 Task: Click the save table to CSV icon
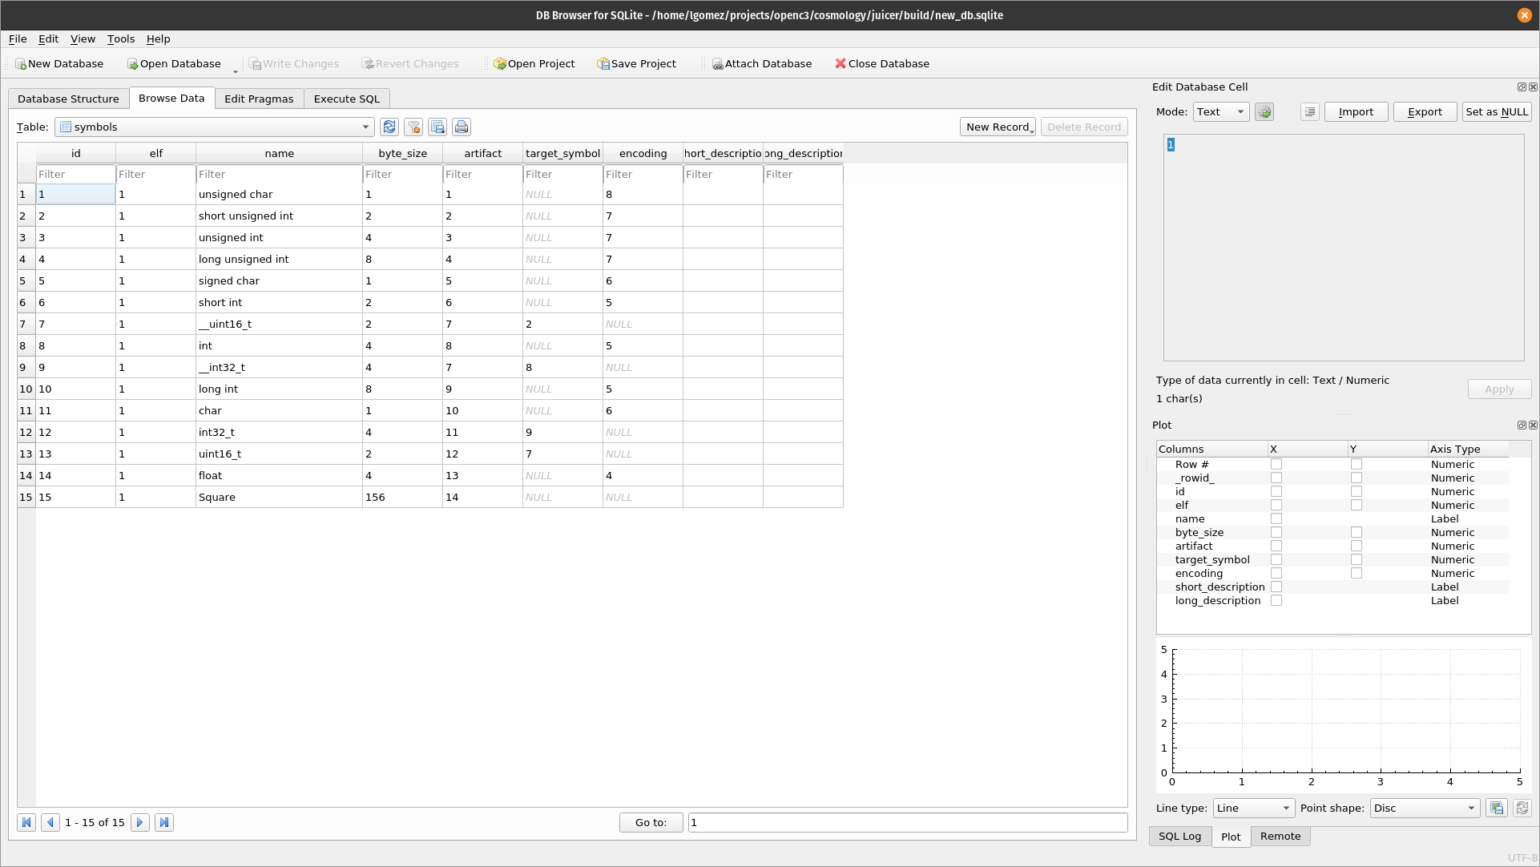tap(437, 127)
